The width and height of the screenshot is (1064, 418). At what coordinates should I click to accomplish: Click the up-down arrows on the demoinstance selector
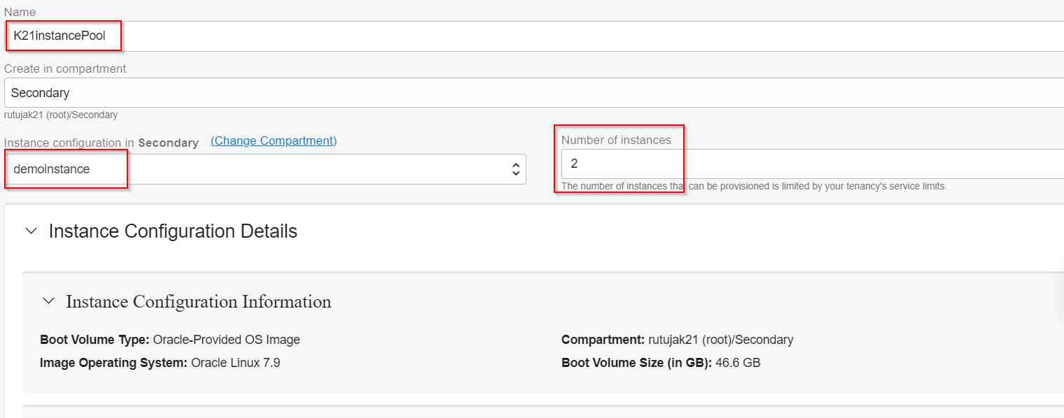[x=515, y=169]
